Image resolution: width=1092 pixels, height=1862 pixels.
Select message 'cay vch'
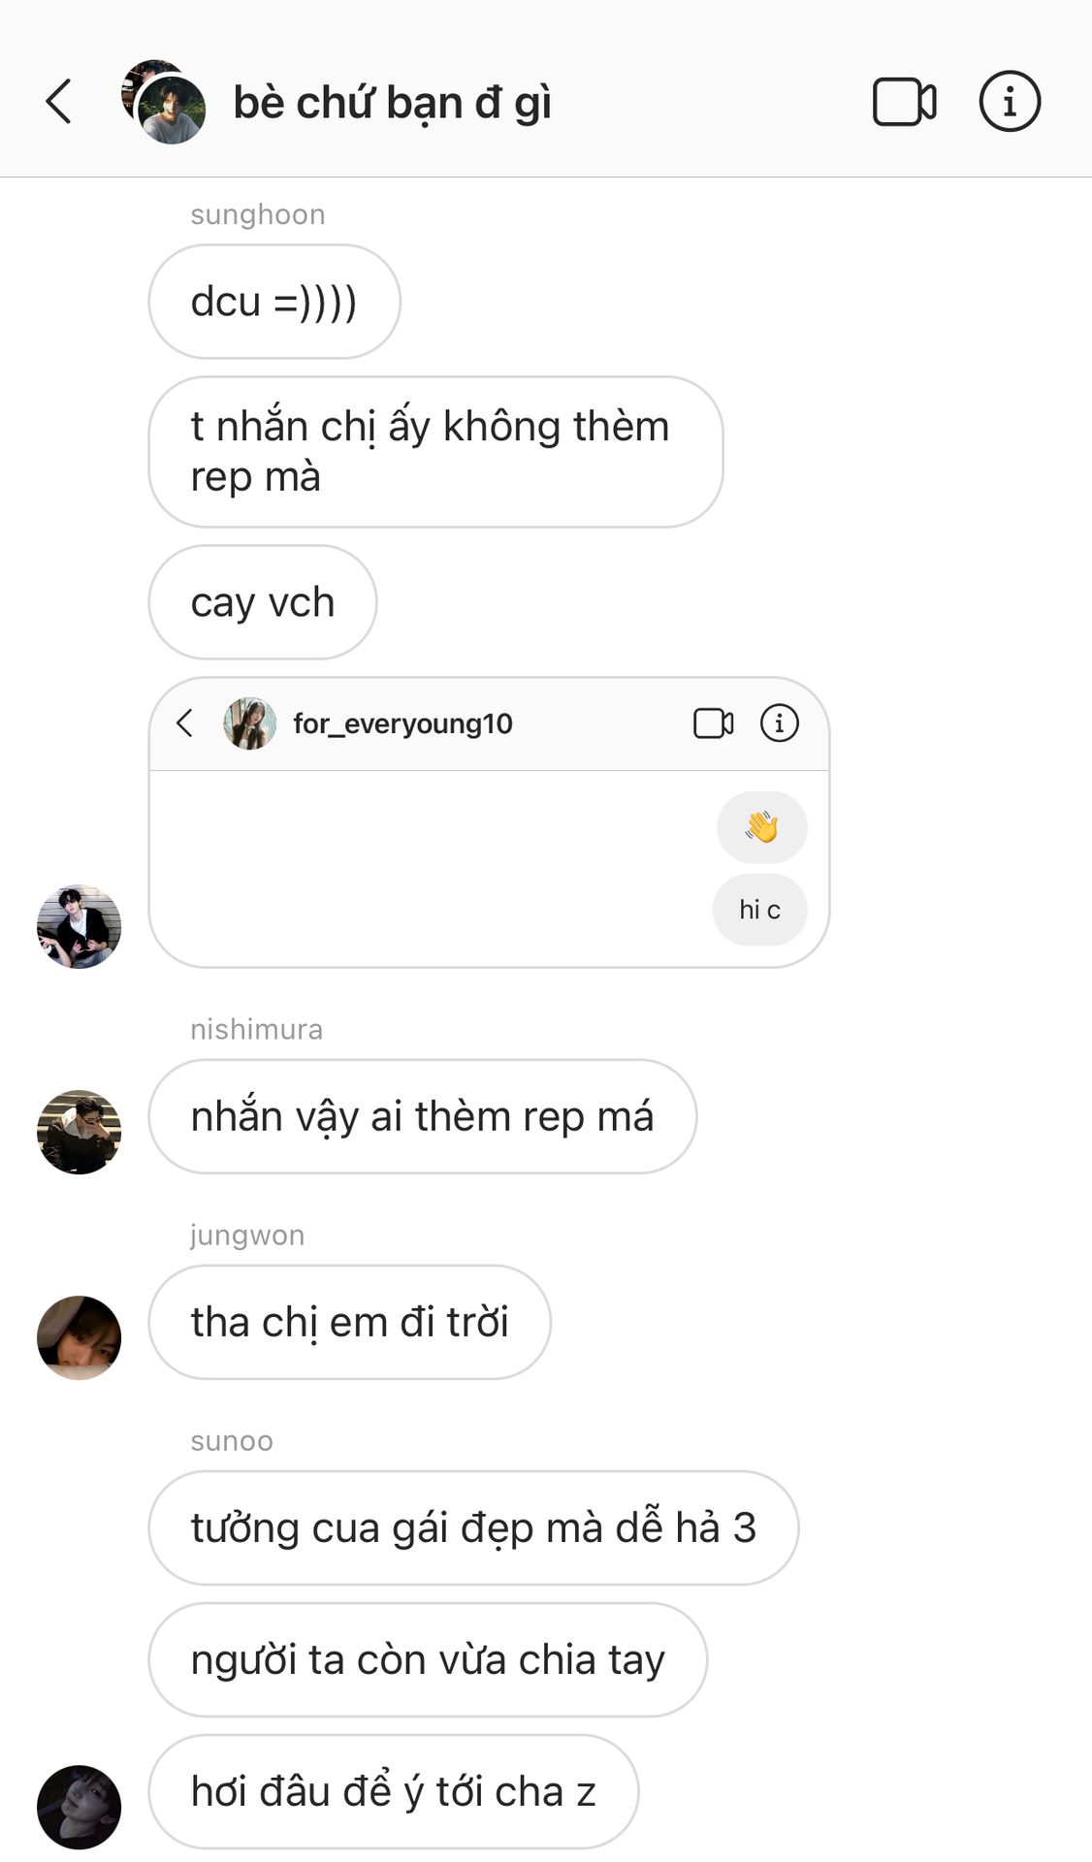pos(263,602)
